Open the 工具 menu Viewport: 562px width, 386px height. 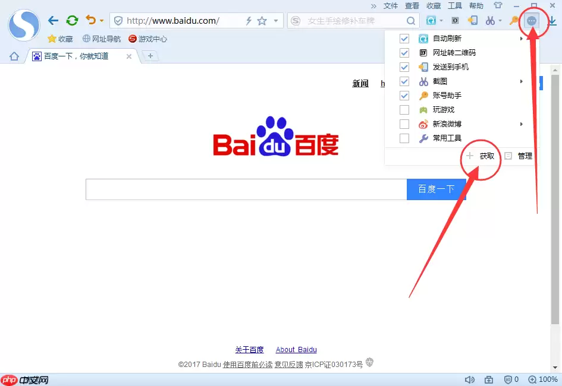point(454,5)
